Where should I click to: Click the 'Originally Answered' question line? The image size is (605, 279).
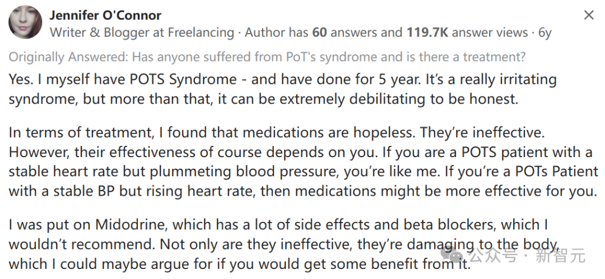coord(267,57)
